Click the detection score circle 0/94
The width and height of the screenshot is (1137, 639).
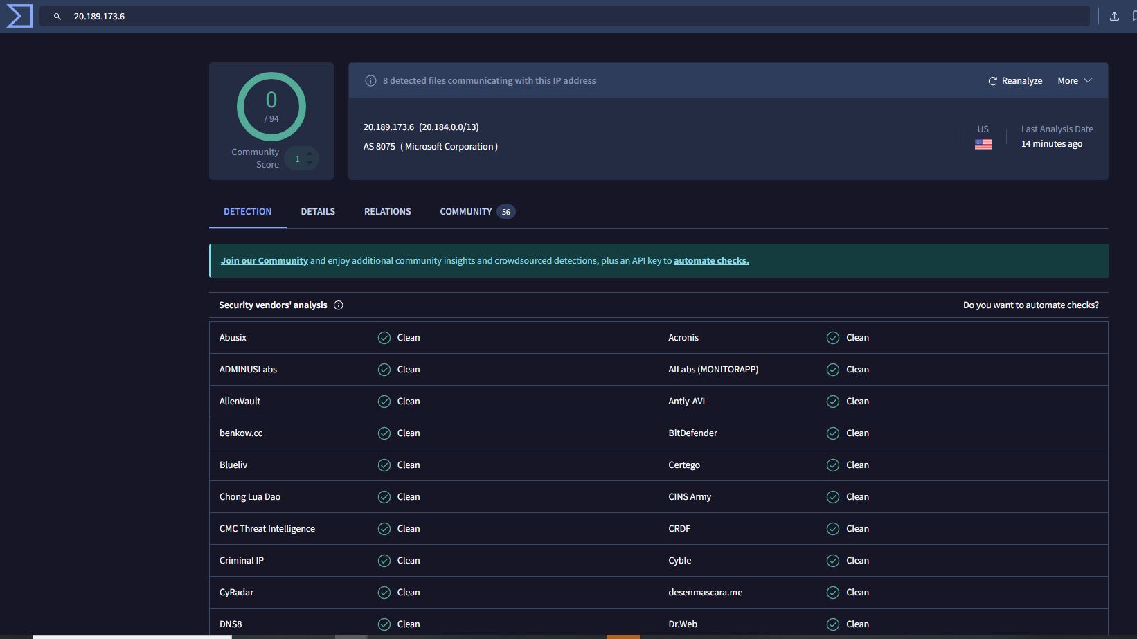(271, 107)
